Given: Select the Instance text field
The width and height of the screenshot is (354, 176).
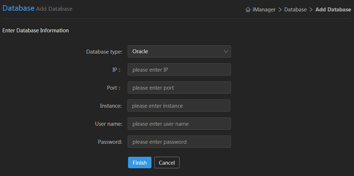Looking at the screenshot, I should pyautogui.click(x=179, y=106).
